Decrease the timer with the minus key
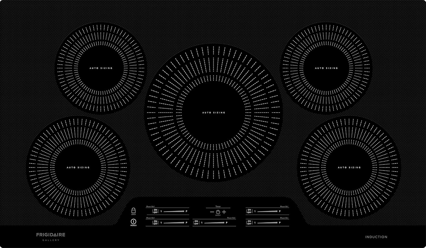 (212, 212)
